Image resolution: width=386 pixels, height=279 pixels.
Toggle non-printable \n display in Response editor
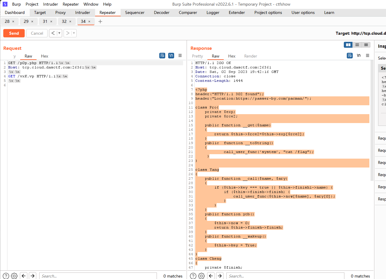359,55
